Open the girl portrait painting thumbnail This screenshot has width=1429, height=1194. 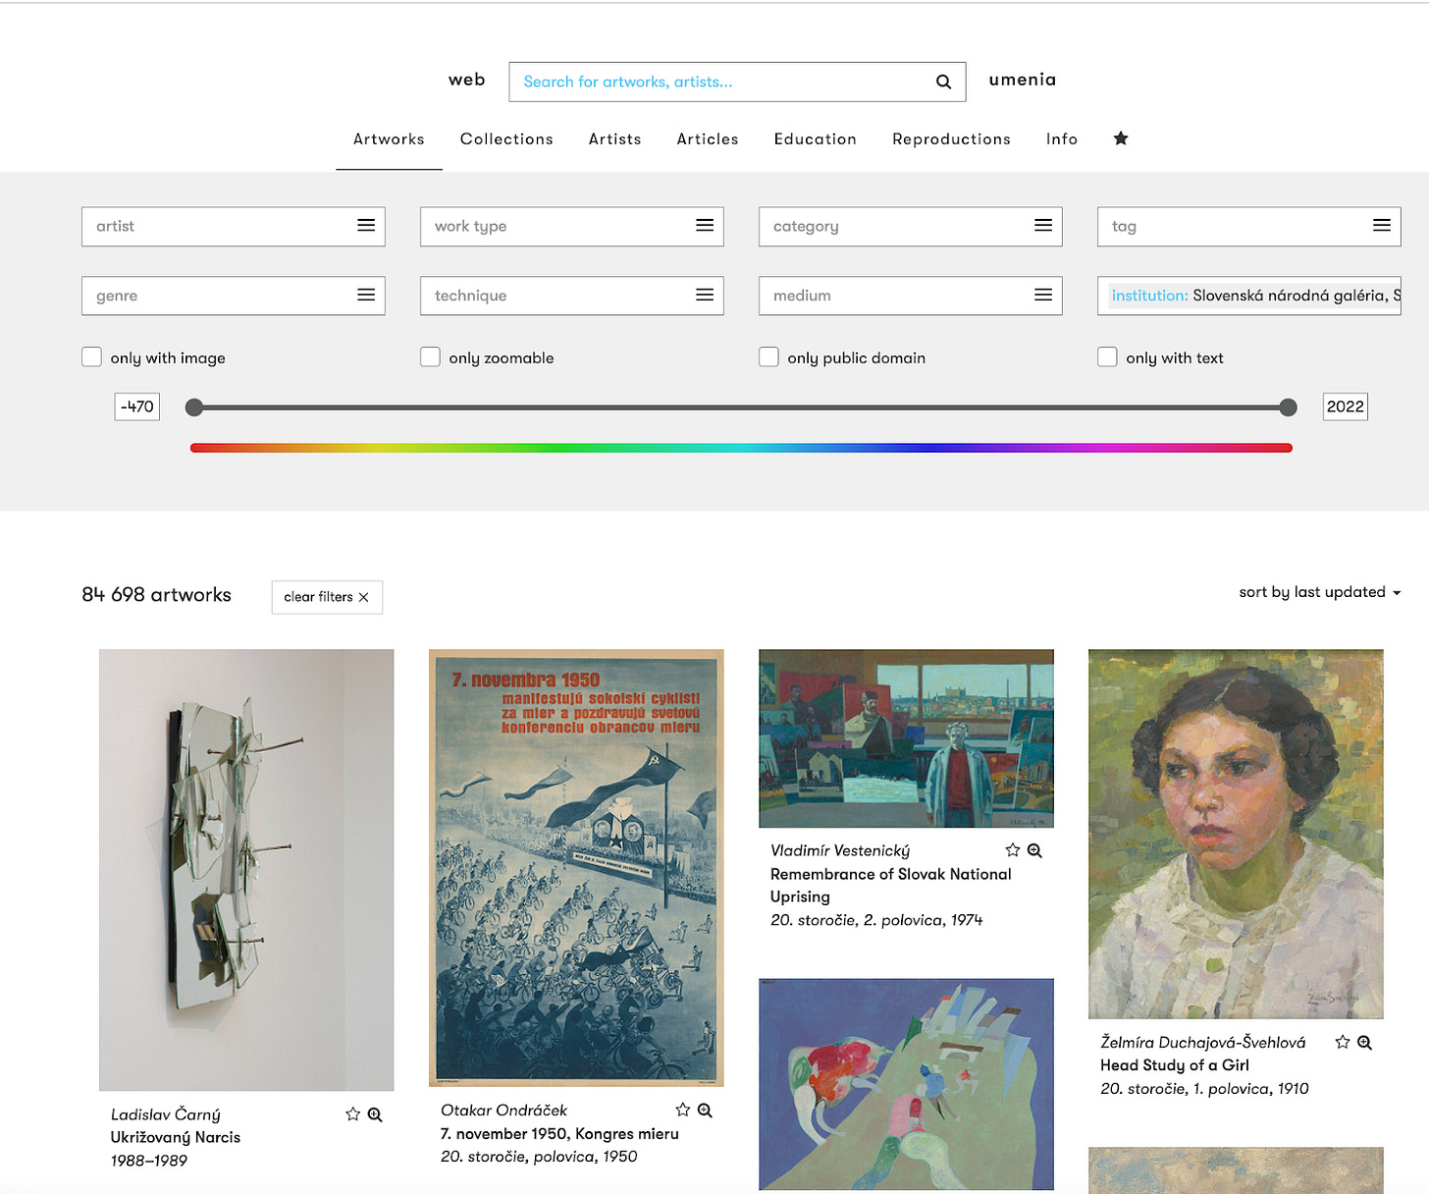[x=1236, y=834]
